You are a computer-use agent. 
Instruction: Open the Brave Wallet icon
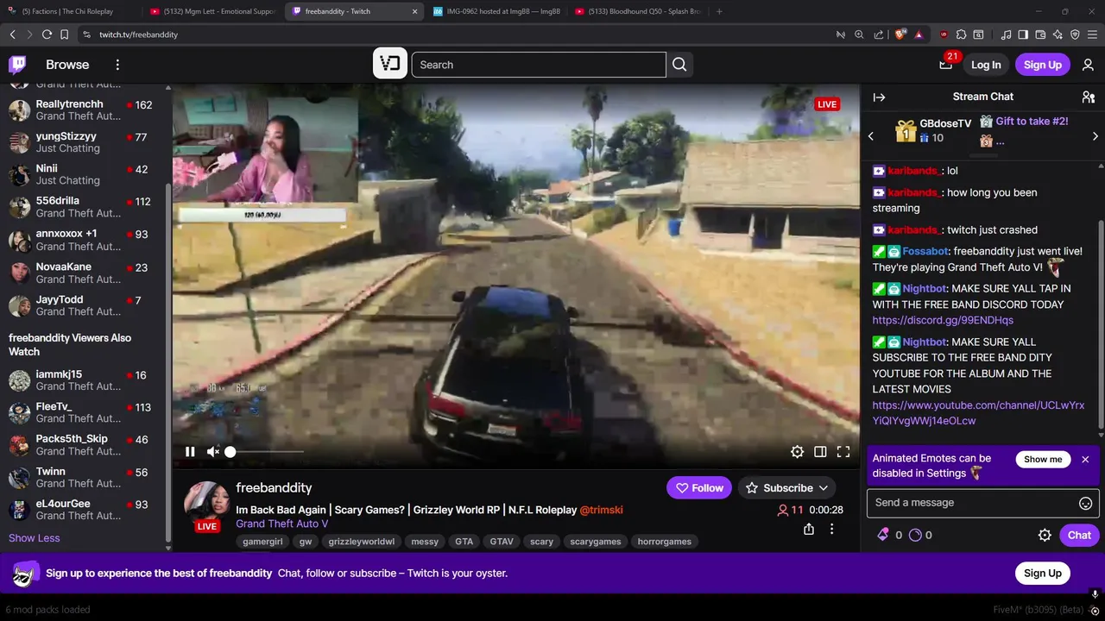point(1040,34)
